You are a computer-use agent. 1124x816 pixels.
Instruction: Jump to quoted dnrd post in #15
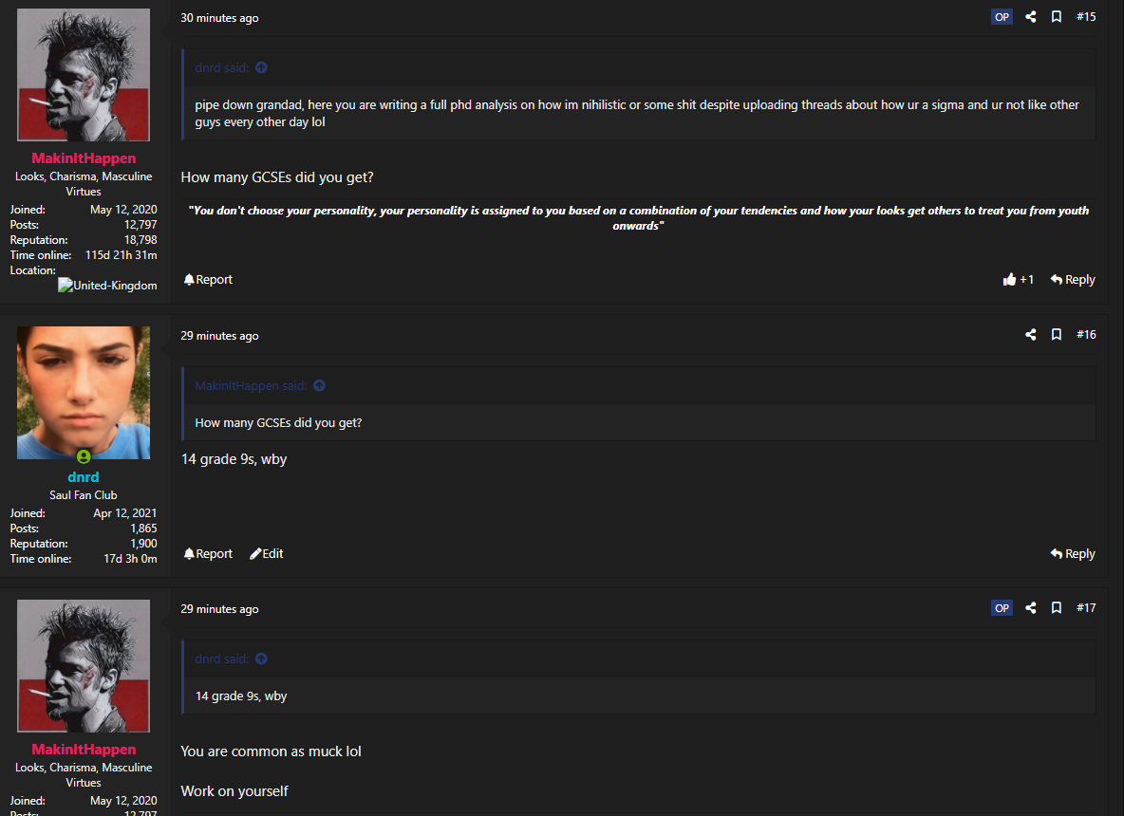261,67
